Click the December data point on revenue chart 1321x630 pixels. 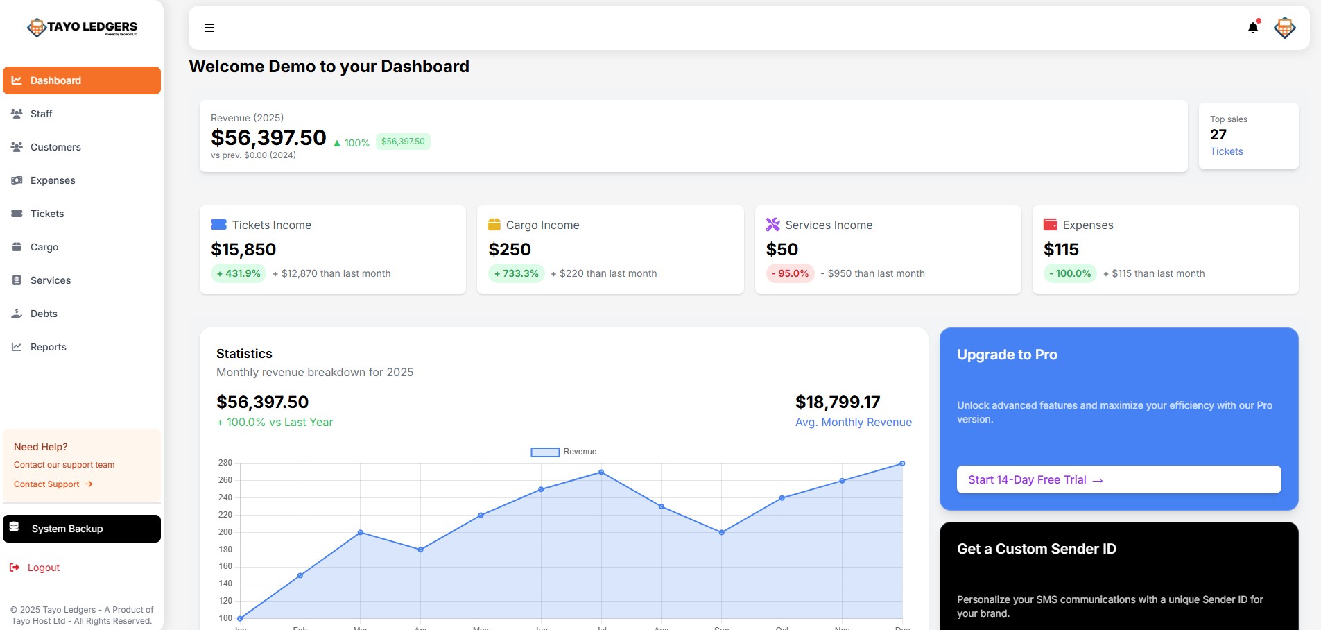901,463
